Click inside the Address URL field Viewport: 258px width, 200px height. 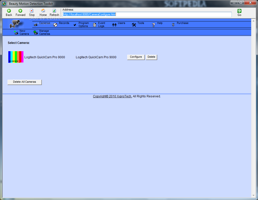click(147, 14)
